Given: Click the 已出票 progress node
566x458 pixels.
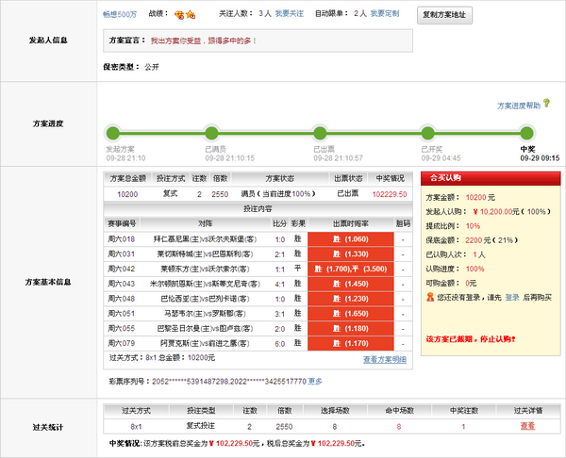Looking at the screenshot, I should click(320, 131).
